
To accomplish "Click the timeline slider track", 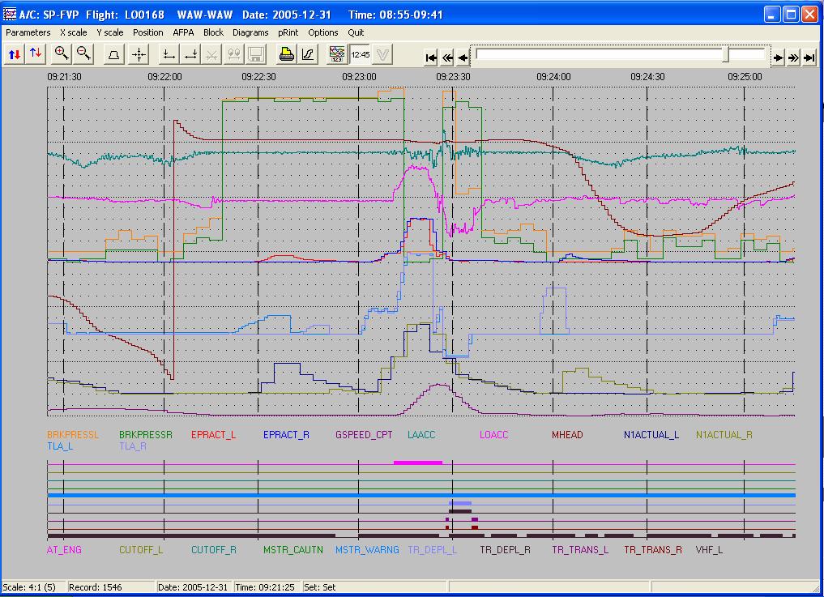I will click(x=620, y=54).
